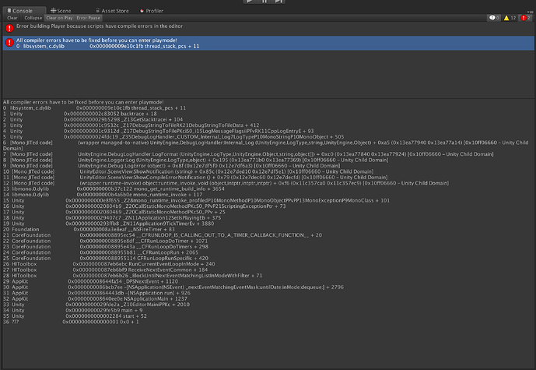The width and height of the screenshot is (536, 370).
Task: Click stack line 29 '_DPSNextEvent + 1120'
Action: tap(90, 281)
